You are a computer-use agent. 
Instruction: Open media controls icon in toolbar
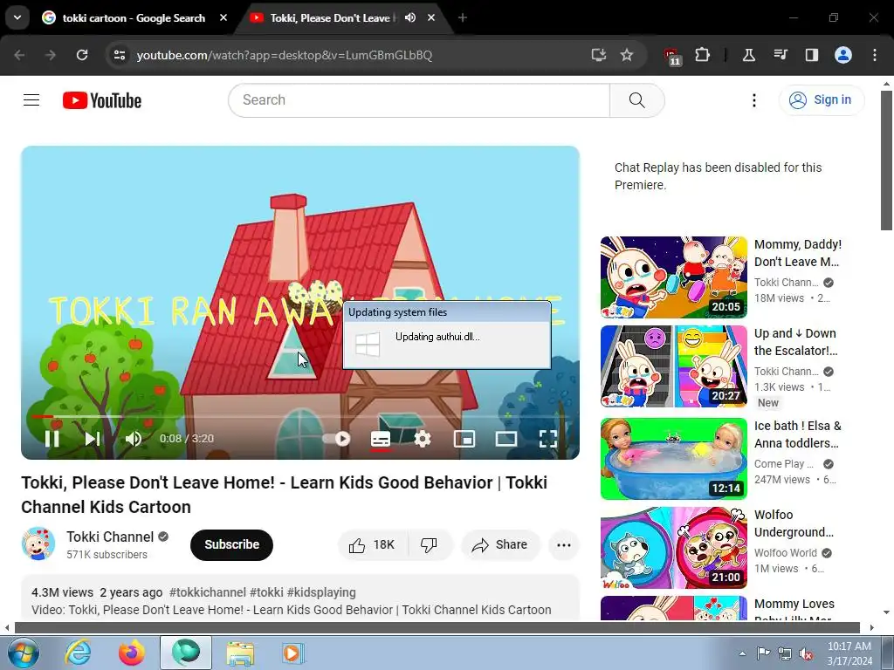coord(780,55)
